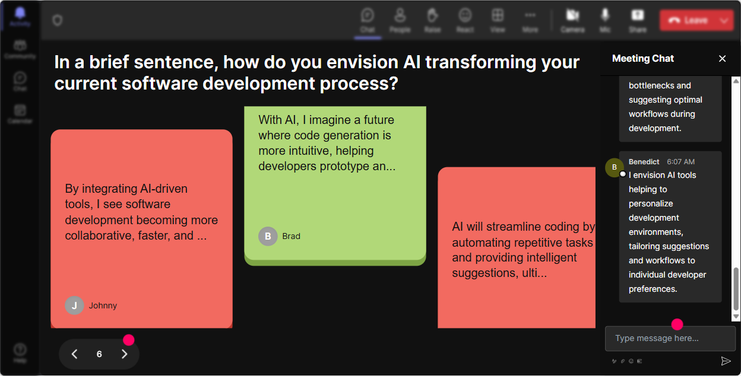
Task: Go to the previous response card
Action: click(x=75, y=354)
